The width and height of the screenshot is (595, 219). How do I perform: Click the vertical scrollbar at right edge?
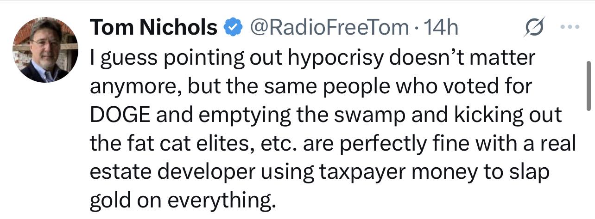click(x=588, y=86)
